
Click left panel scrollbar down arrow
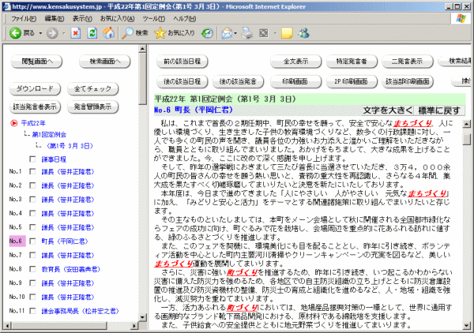143,317
